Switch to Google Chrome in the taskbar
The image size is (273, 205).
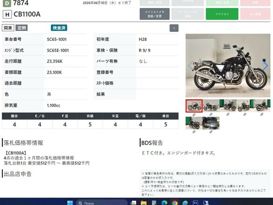point(175,203)
